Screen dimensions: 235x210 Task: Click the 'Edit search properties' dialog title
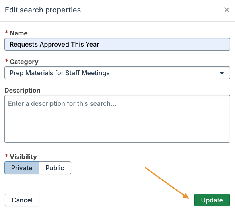(43, 10)
